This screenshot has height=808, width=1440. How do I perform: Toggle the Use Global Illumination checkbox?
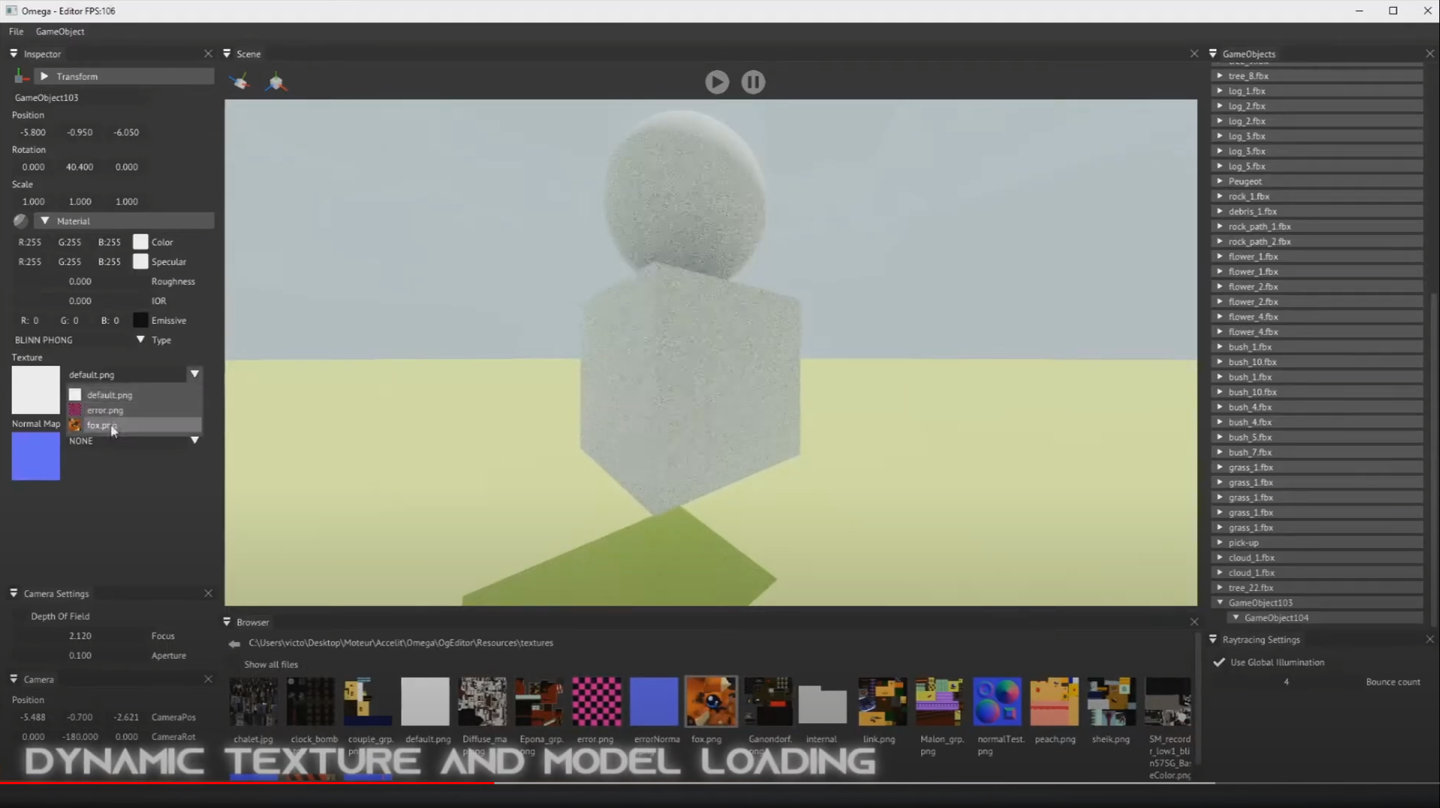coord(1218,662)
